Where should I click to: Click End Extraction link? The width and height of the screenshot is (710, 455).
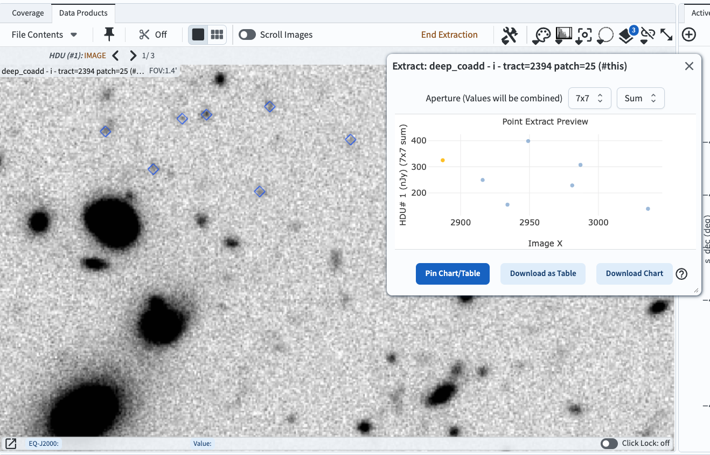(449, 35)
